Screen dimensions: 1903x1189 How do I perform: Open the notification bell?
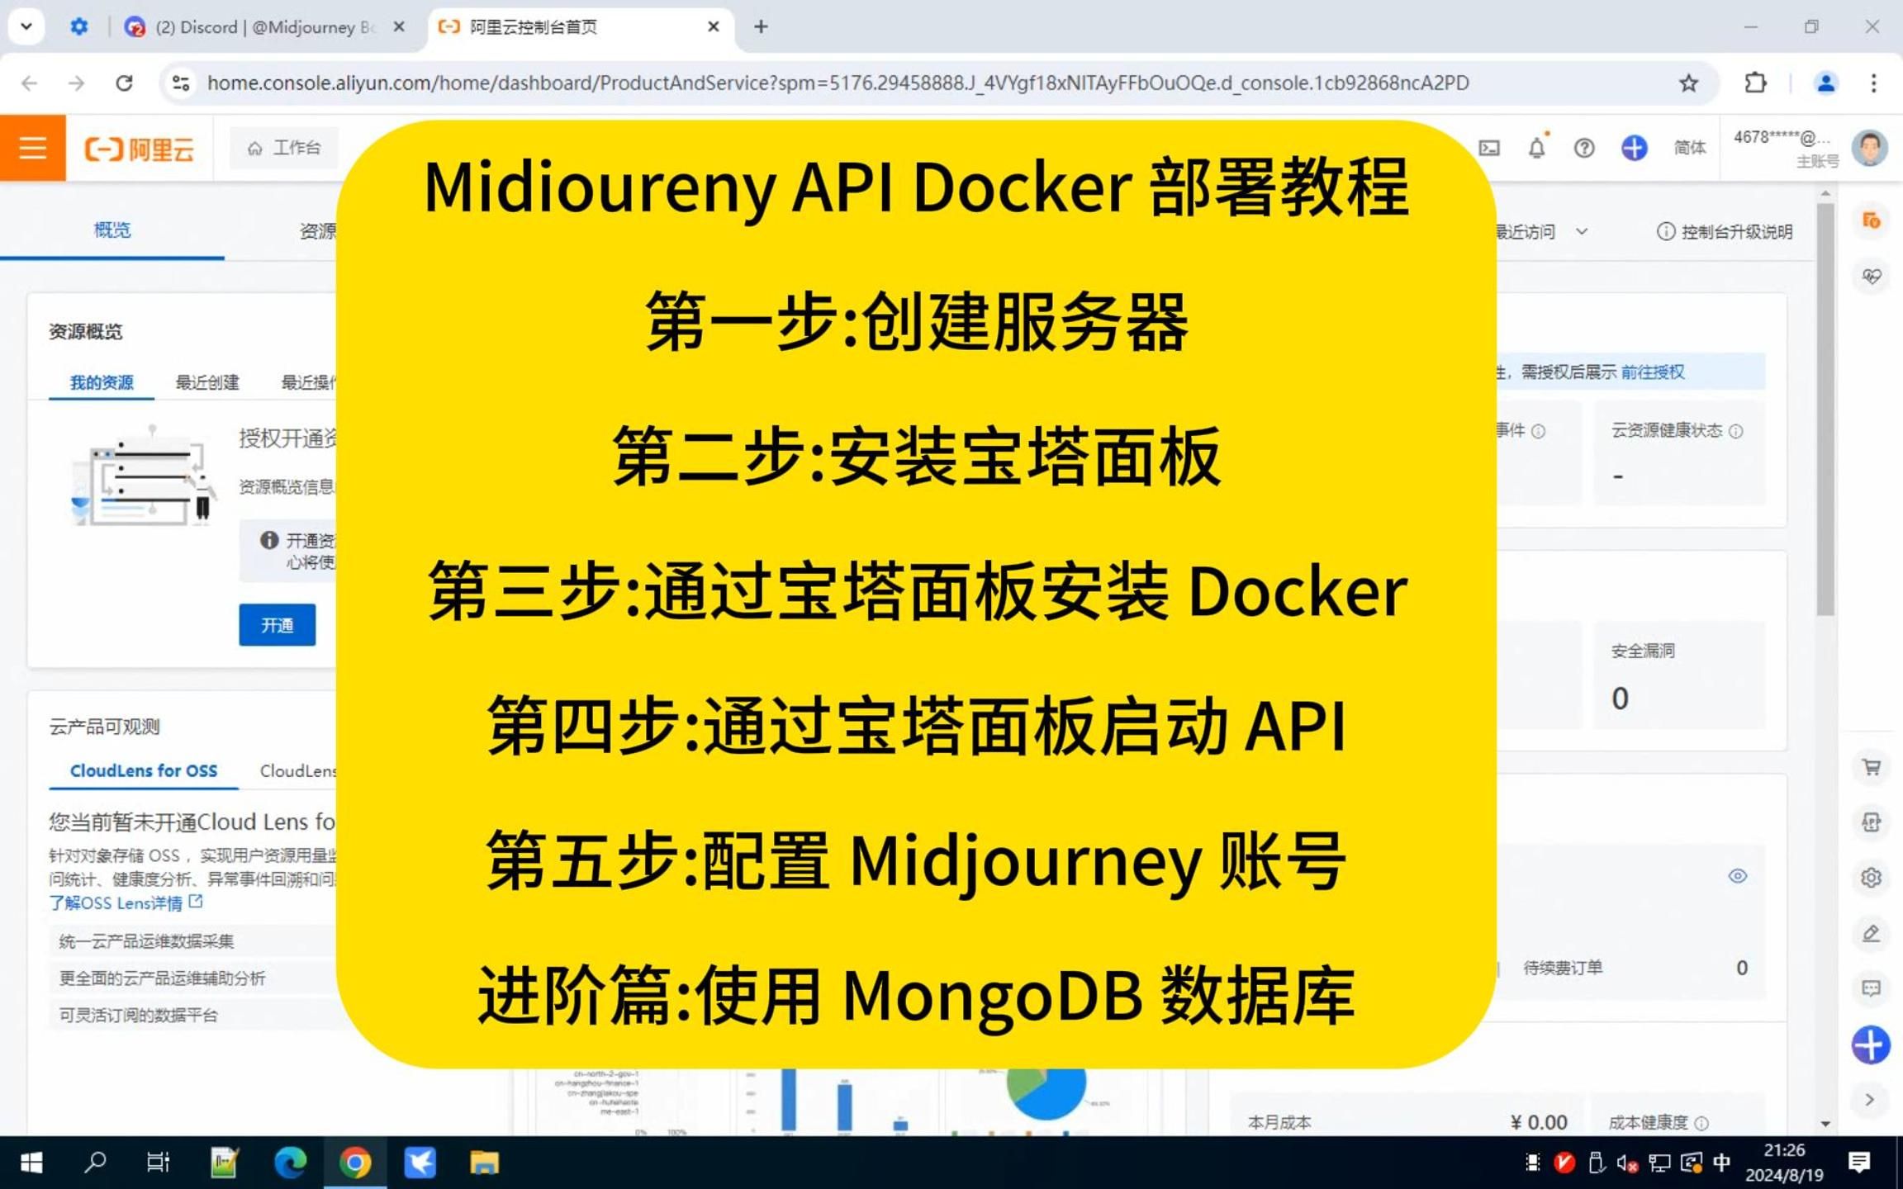[x=1536, y=148]
